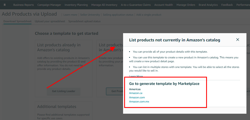250x120 pixels.
Task: Open Campaign Manager menu
Action: [x=49, y=5]
